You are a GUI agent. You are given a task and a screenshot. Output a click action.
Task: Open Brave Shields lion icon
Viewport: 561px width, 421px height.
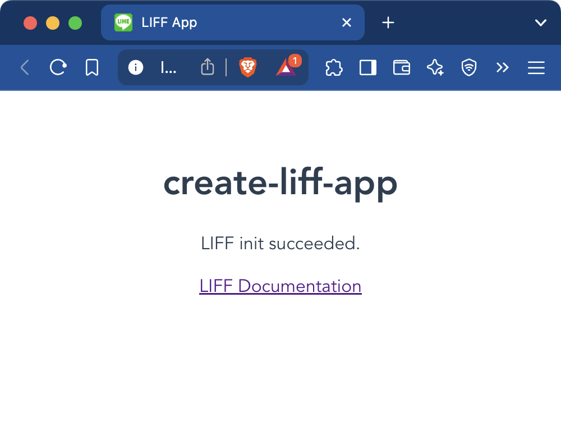click(x=248, y=67)
